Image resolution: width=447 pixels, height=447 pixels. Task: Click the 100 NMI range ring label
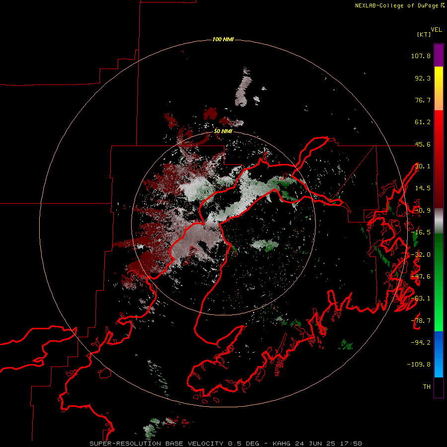223,39
